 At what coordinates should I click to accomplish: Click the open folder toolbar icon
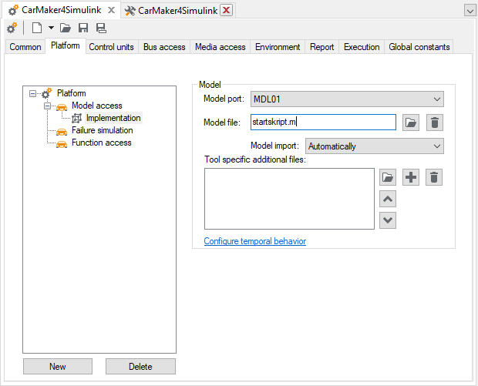point(66,28)
